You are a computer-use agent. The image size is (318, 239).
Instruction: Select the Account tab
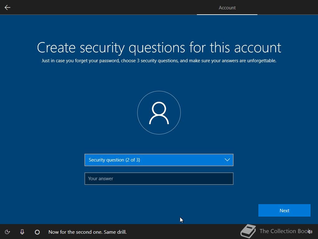227,8
